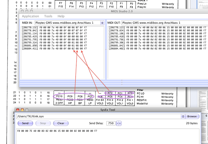
Task: Open the Help menu
Action: coord(61,16)
